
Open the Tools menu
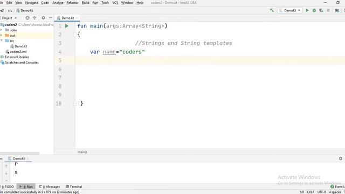(105, 3)
